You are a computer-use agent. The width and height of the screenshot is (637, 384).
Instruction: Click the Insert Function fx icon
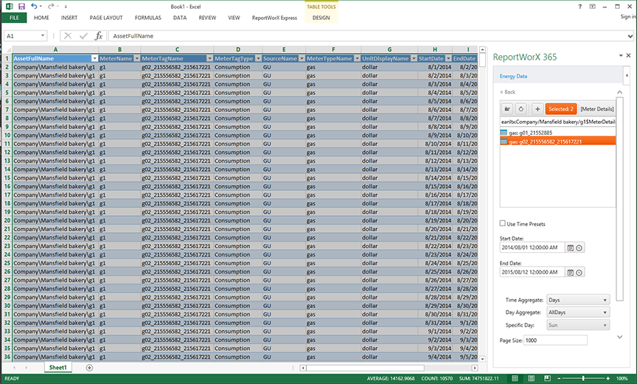pos(99,35)
